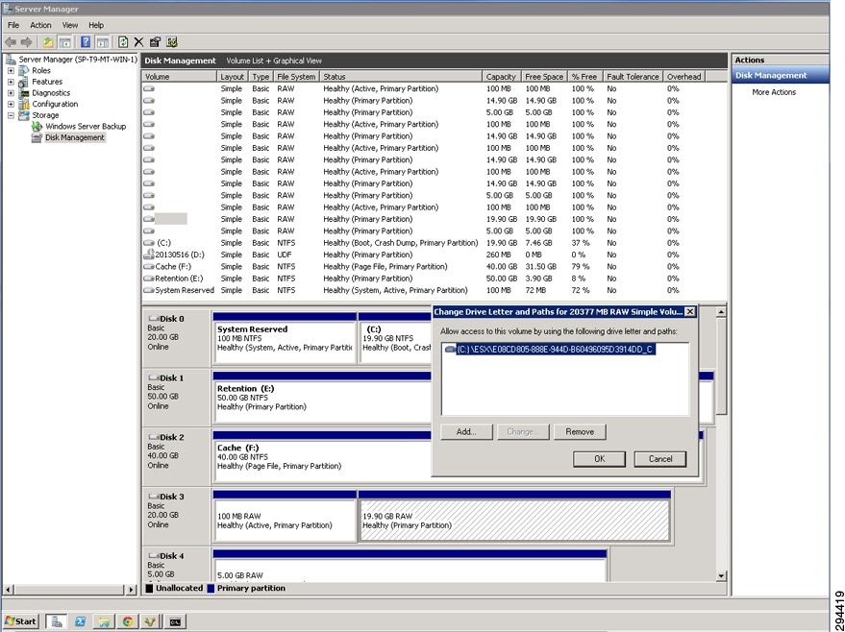
Task: Sort by the Fault Tolerance column header
Action: click(x=633, y=77)
